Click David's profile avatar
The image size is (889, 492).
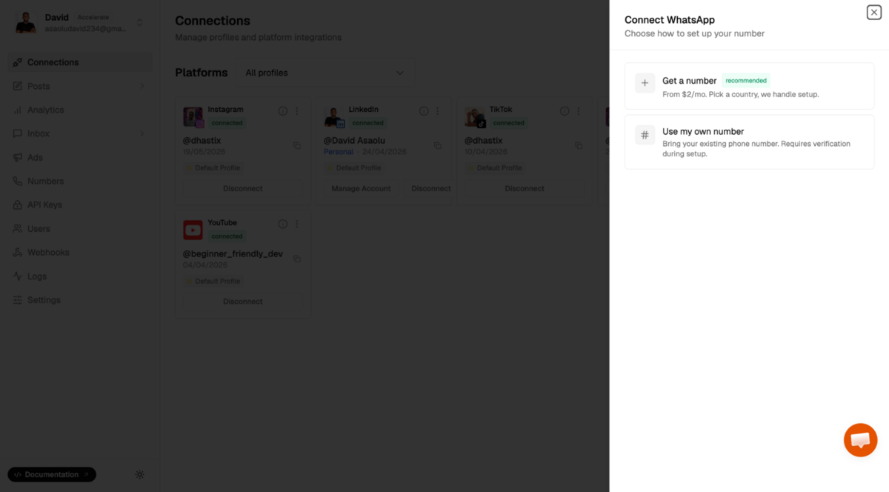click(x=26, y=23)
